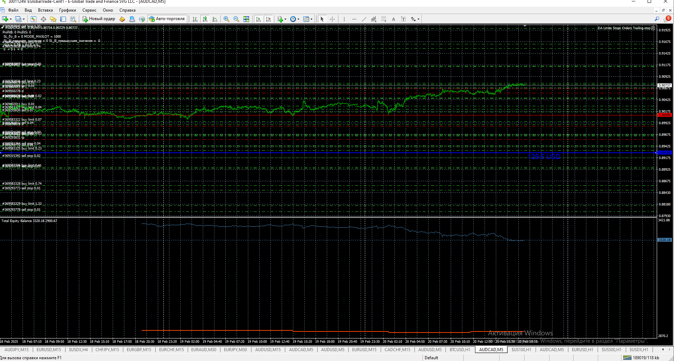The image size is (674, 361).
Task: Open the Вставка menu
Action: coord(45,10)
